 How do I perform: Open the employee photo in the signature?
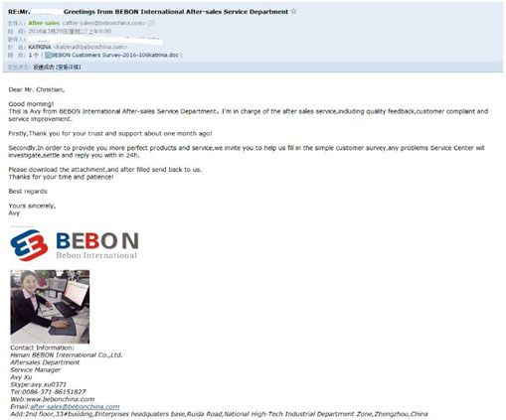50,307
